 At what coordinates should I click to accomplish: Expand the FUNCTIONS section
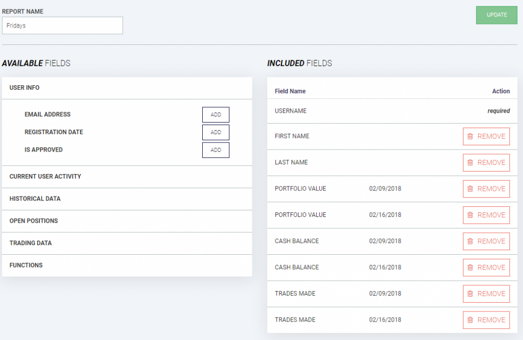click(x=127, y=265)
